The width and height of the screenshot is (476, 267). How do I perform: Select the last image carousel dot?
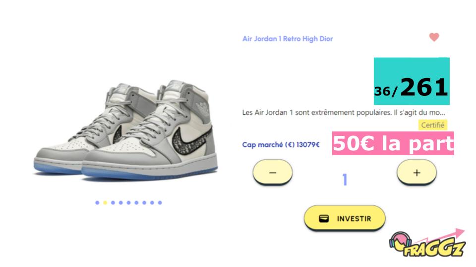click(x=160, y=203)
